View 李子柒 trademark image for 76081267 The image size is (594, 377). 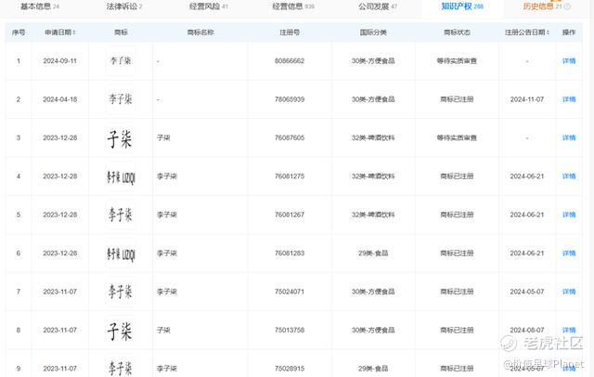[x=121, y=214]
